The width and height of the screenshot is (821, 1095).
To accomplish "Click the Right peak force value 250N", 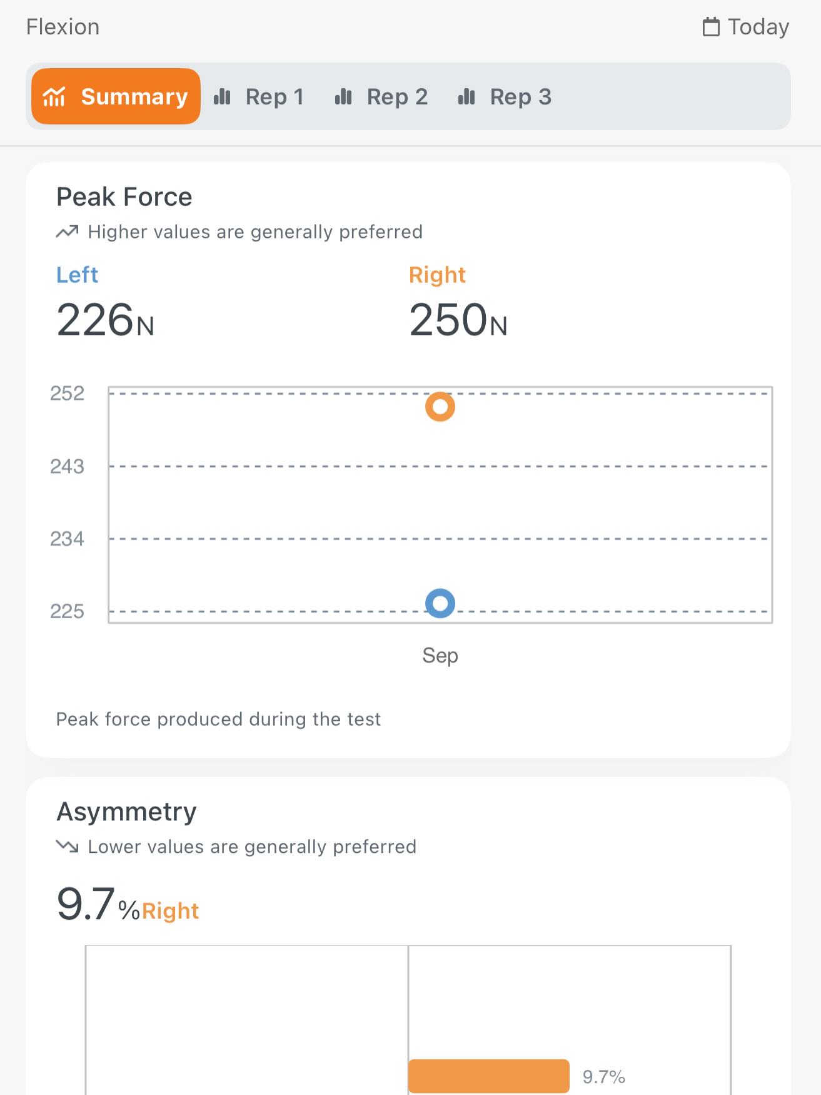I will [458, 320].
